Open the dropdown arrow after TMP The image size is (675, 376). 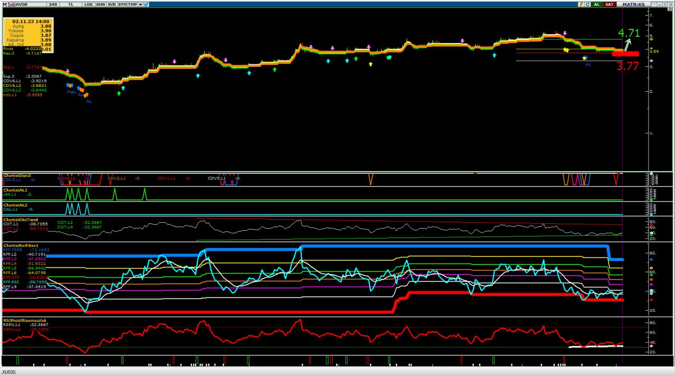pyautogui.click(x=140, y=4)
